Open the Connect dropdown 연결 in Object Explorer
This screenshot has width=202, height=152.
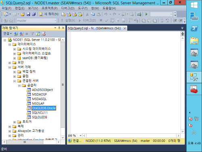7,34
